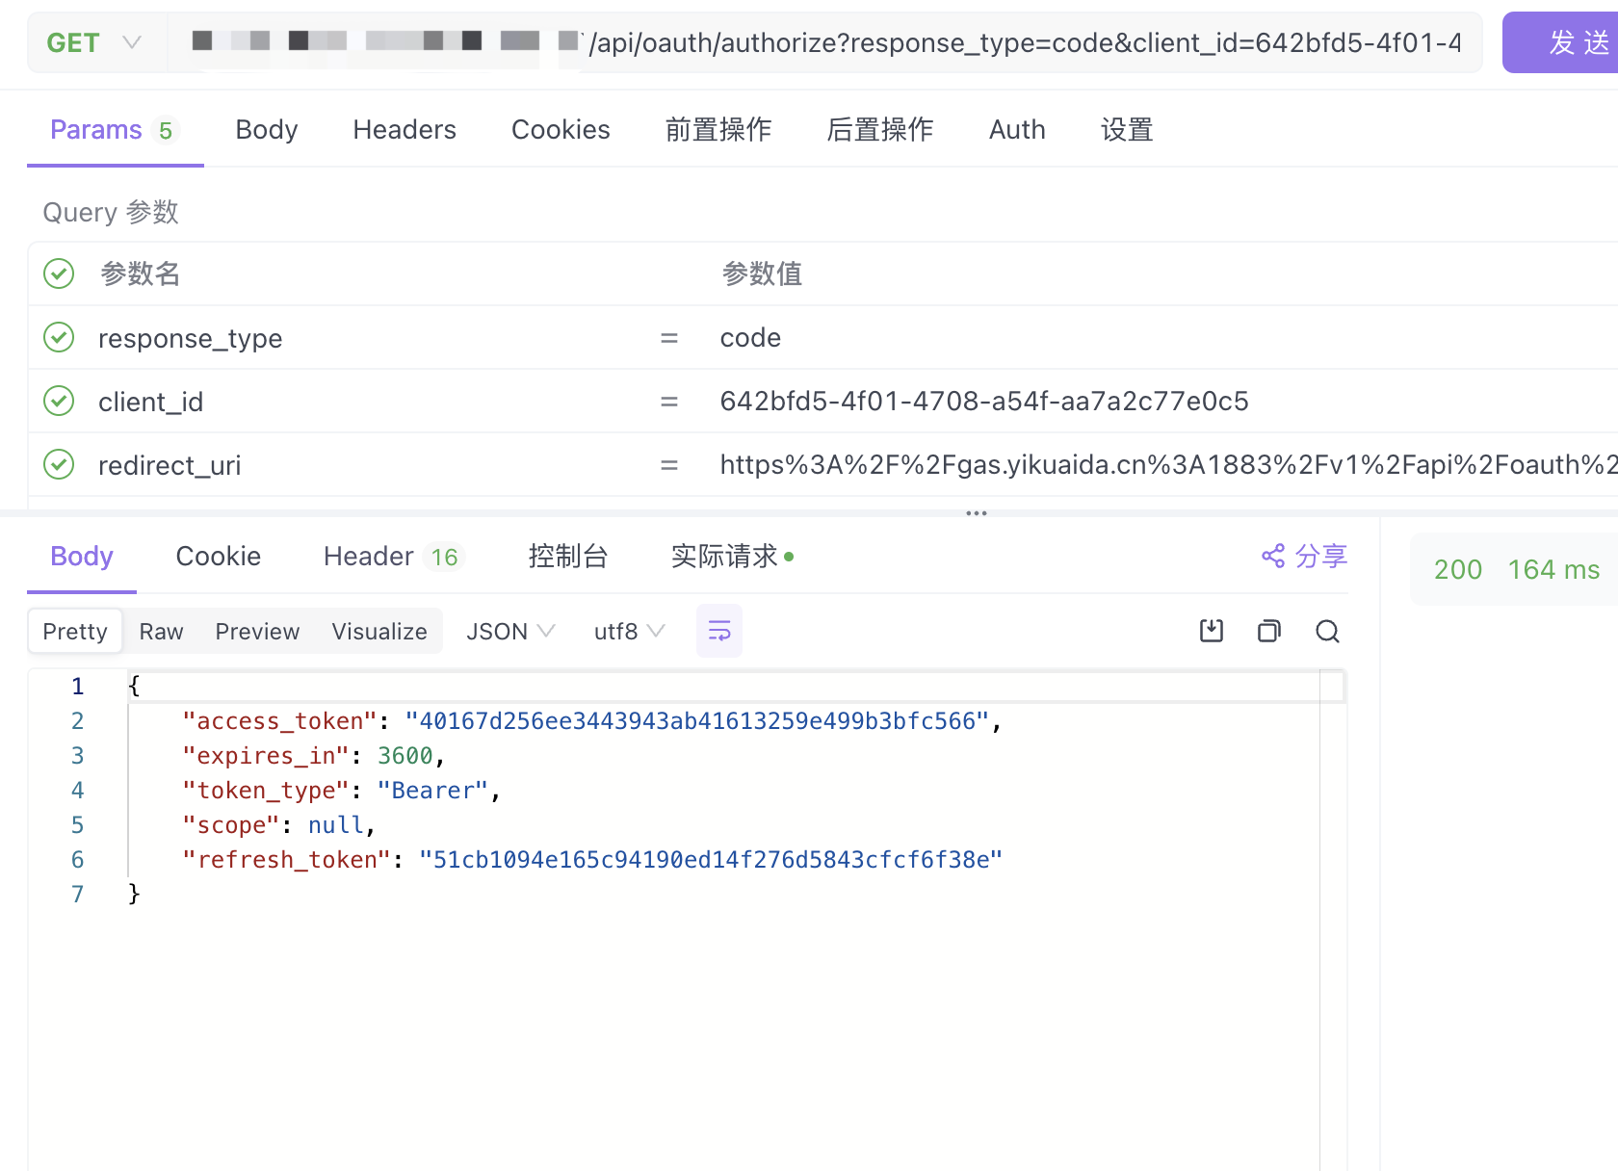Screen dimensions: 1618x1171
Task: Open the utf8 encoding dropdown
Action: coord(629,632)
